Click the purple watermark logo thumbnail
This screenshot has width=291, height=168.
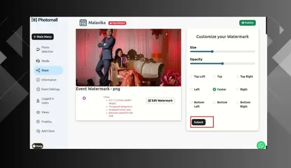tap(84, 98)
